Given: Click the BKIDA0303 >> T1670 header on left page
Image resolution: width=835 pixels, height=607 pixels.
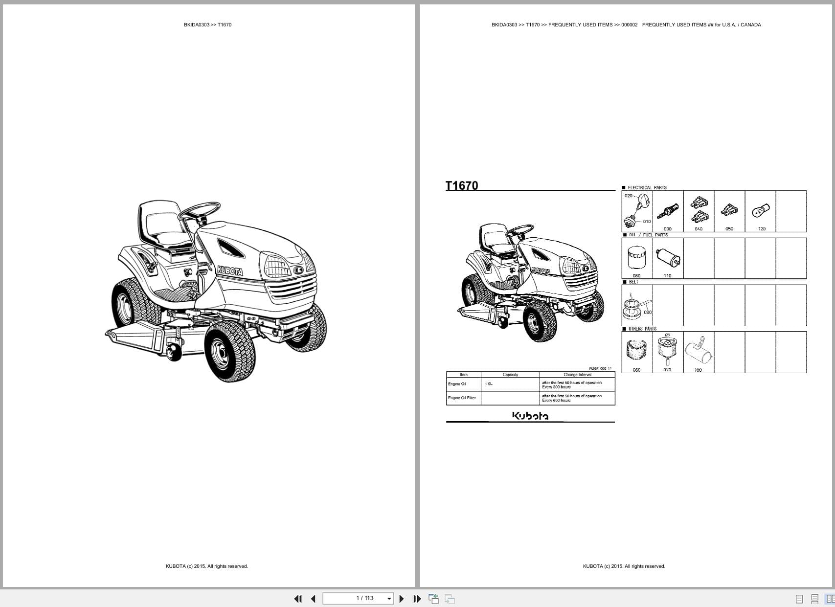Looking at the screenshot, I should [208, 24].
